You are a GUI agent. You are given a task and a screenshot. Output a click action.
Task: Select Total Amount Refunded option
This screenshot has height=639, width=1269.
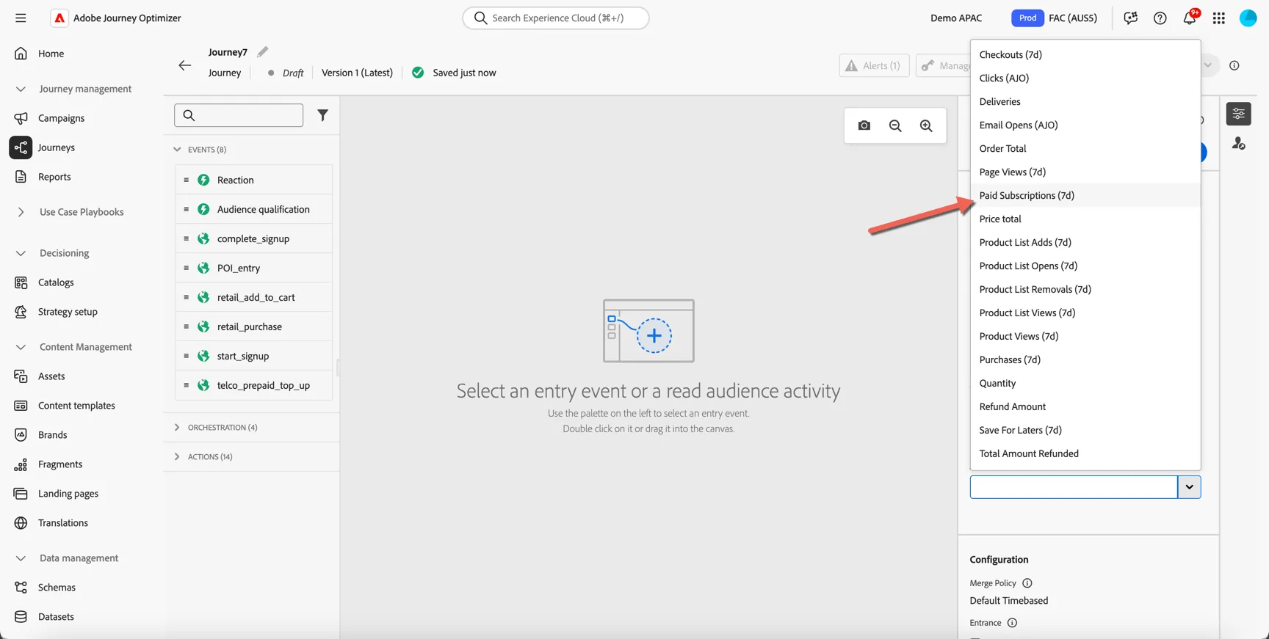(1085, 453)
